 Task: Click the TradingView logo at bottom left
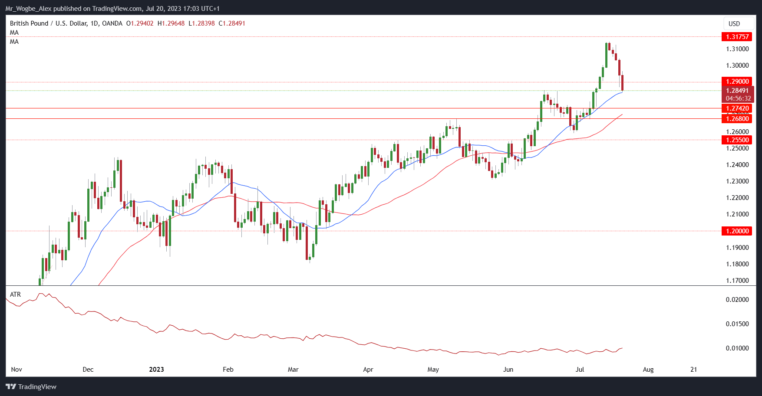coord(31,386)
